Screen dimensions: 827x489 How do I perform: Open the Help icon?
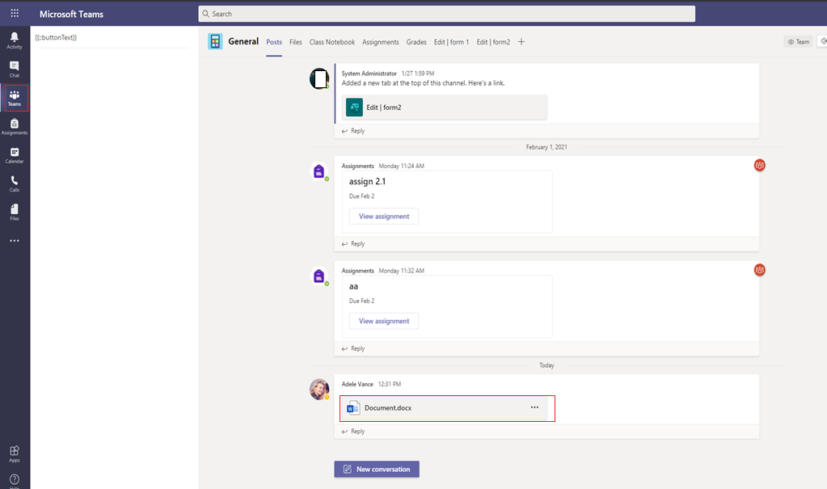coord(15,479)
